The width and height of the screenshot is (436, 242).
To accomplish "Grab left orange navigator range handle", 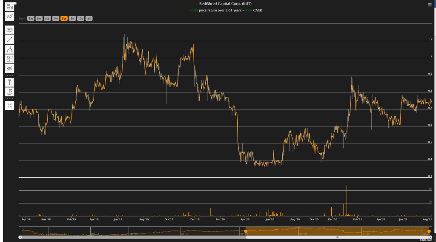I will click(x=246, y=231).
